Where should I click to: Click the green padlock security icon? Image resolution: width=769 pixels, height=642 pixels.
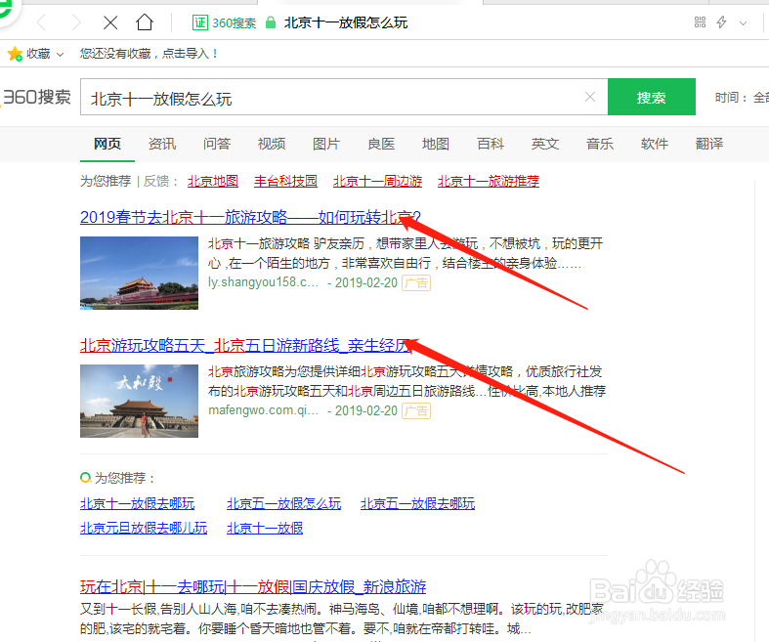click(x=271, y=22)
